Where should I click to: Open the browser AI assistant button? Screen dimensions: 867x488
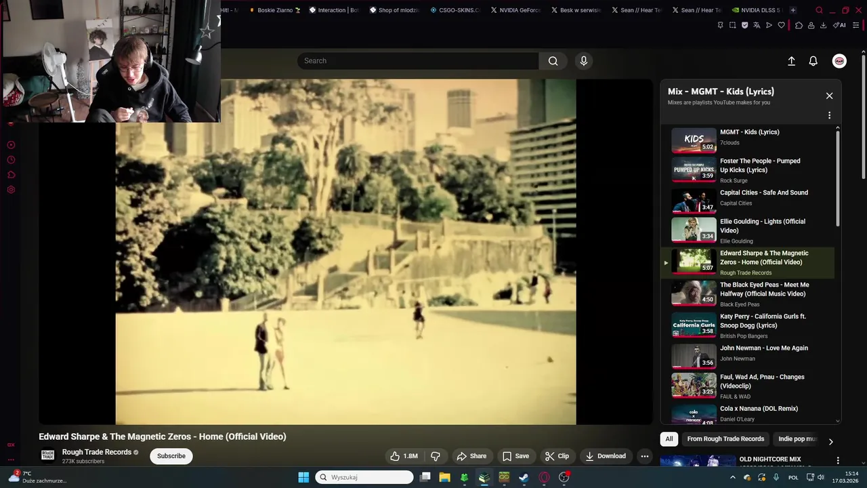(x=839, y=25)
